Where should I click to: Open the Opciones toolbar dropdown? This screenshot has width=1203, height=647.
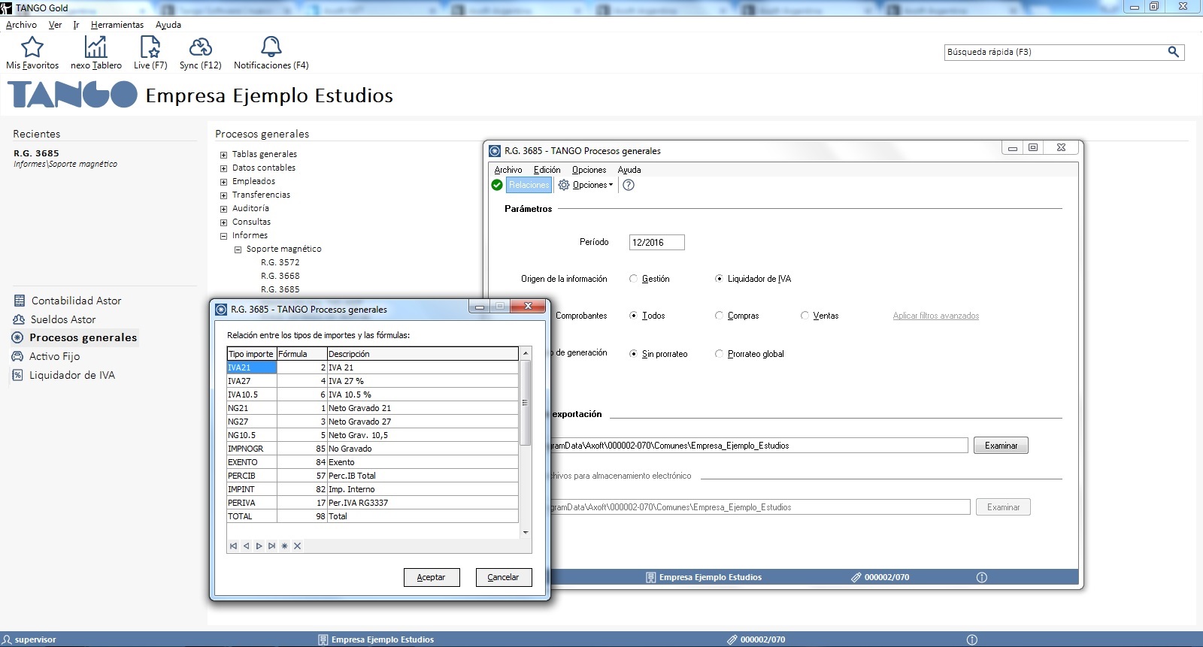coord(586,185)
